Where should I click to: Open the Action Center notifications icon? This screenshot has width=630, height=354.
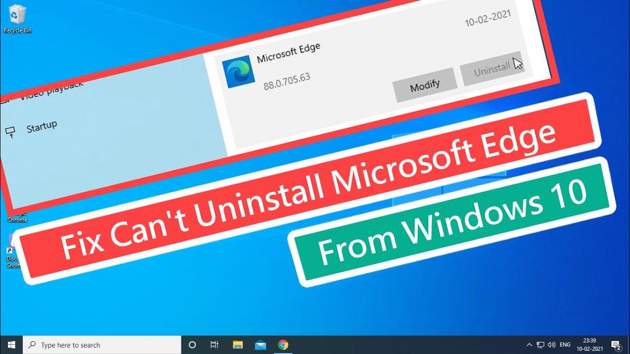(615, 345)
